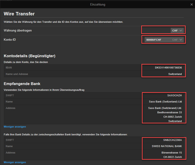Viewport: 195px width, 165px height.
Task: Select address line Börsenstrasse 15
Action: pos(172,153)
